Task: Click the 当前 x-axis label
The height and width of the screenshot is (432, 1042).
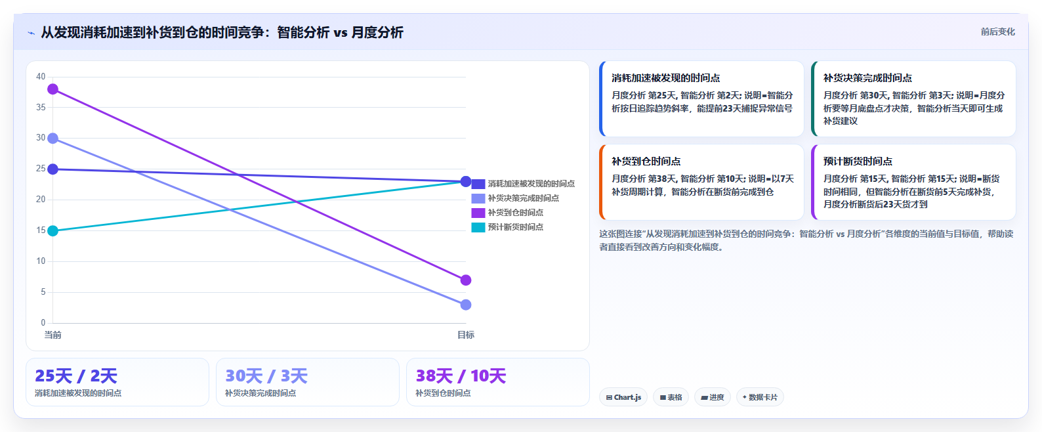Action: click(53, 335)
